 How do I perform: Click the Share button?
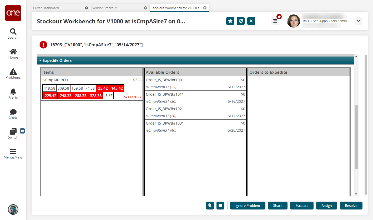278,206
